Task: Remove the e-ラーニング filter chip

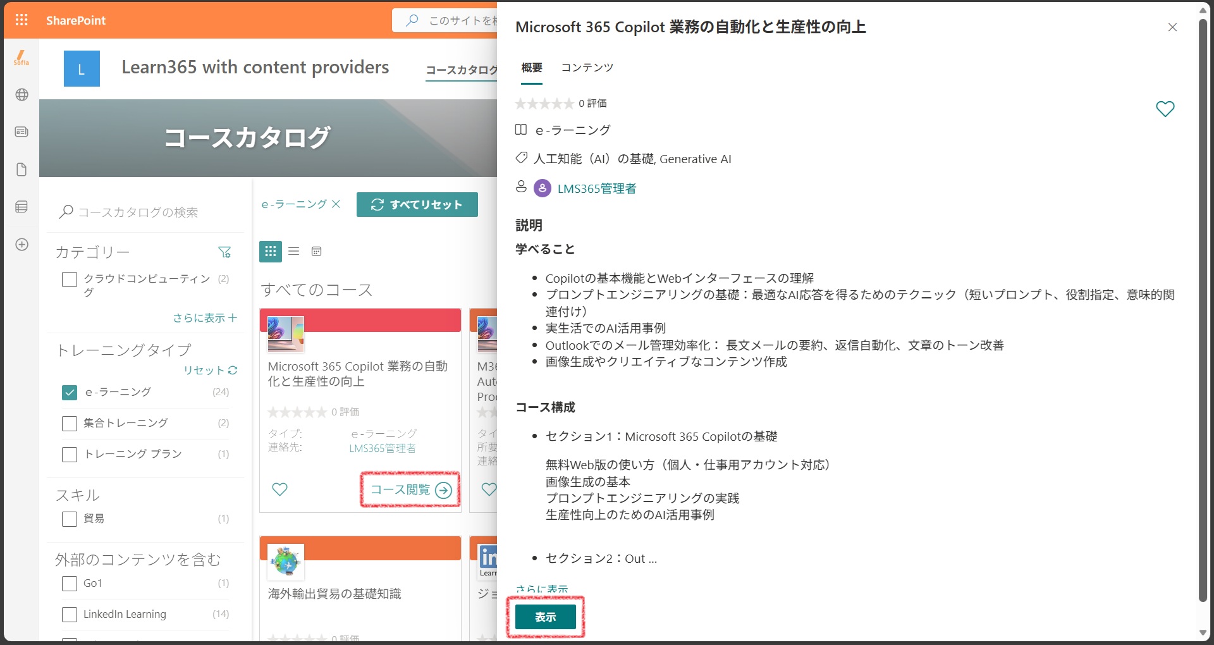Action: click(336, 204)
